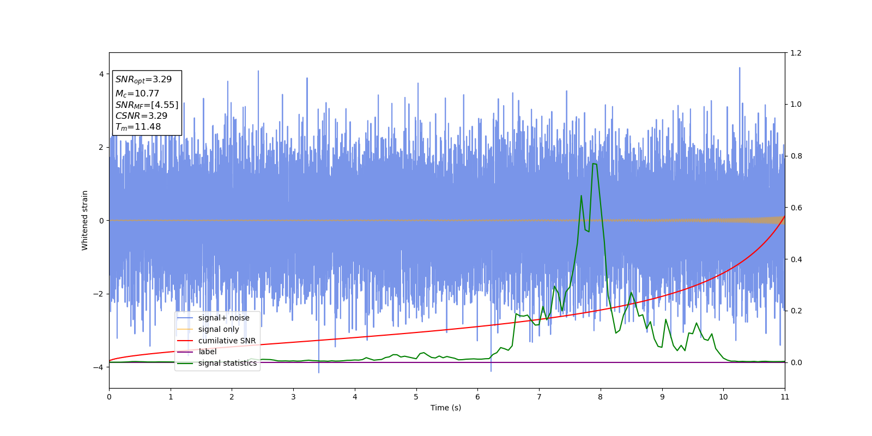Click the Tm=11.48 annotation text
872x436 pixels.
138,127
